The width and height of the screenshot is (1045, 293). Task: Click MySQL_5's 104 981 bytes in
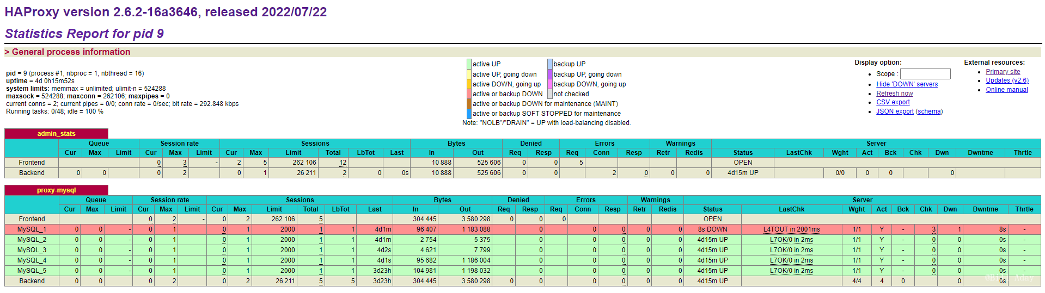425,271
